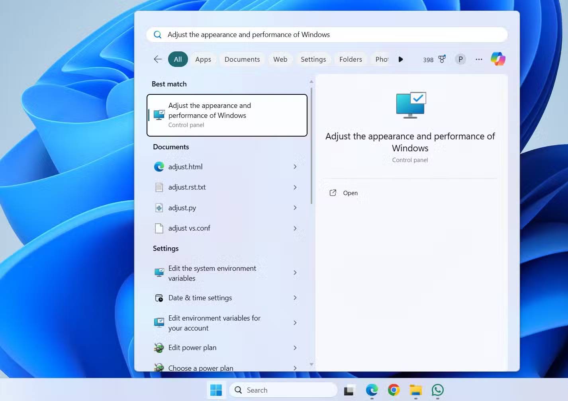Expand options for adjust.html
Image resolution: width=568 pixels, height=401 pixels.
(x=295, y=167)
